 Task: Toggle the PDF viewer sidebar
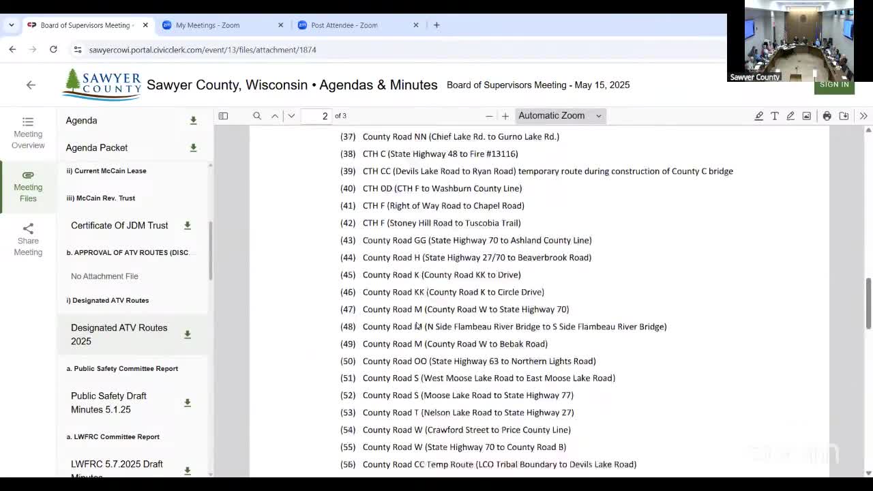point(223,116)
